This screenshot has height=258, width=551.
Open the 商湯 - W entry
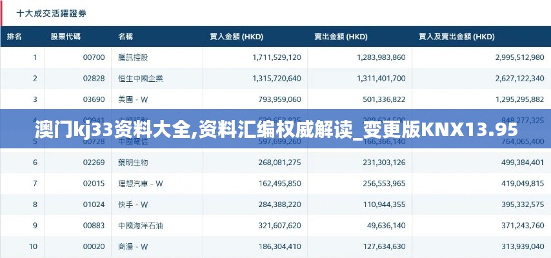pyautogui.click(x=133, y=246)
